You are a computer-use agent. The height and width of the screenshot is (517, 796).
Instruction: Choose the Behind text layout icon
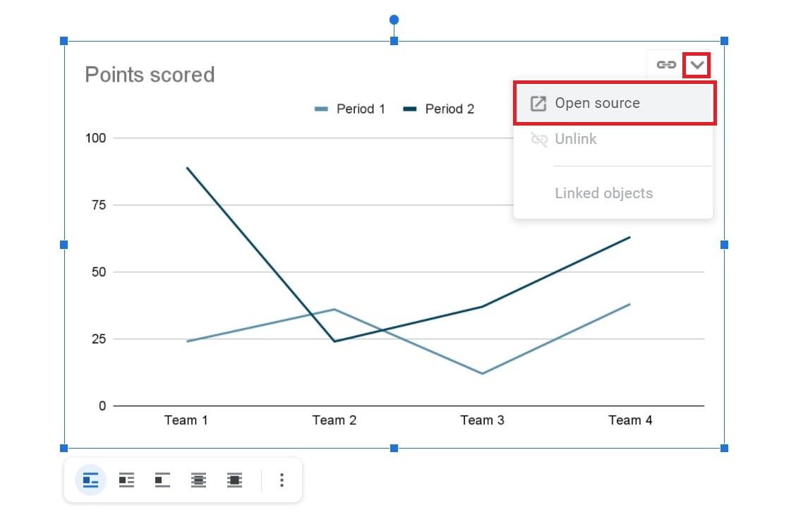click(x=199, y=480)
